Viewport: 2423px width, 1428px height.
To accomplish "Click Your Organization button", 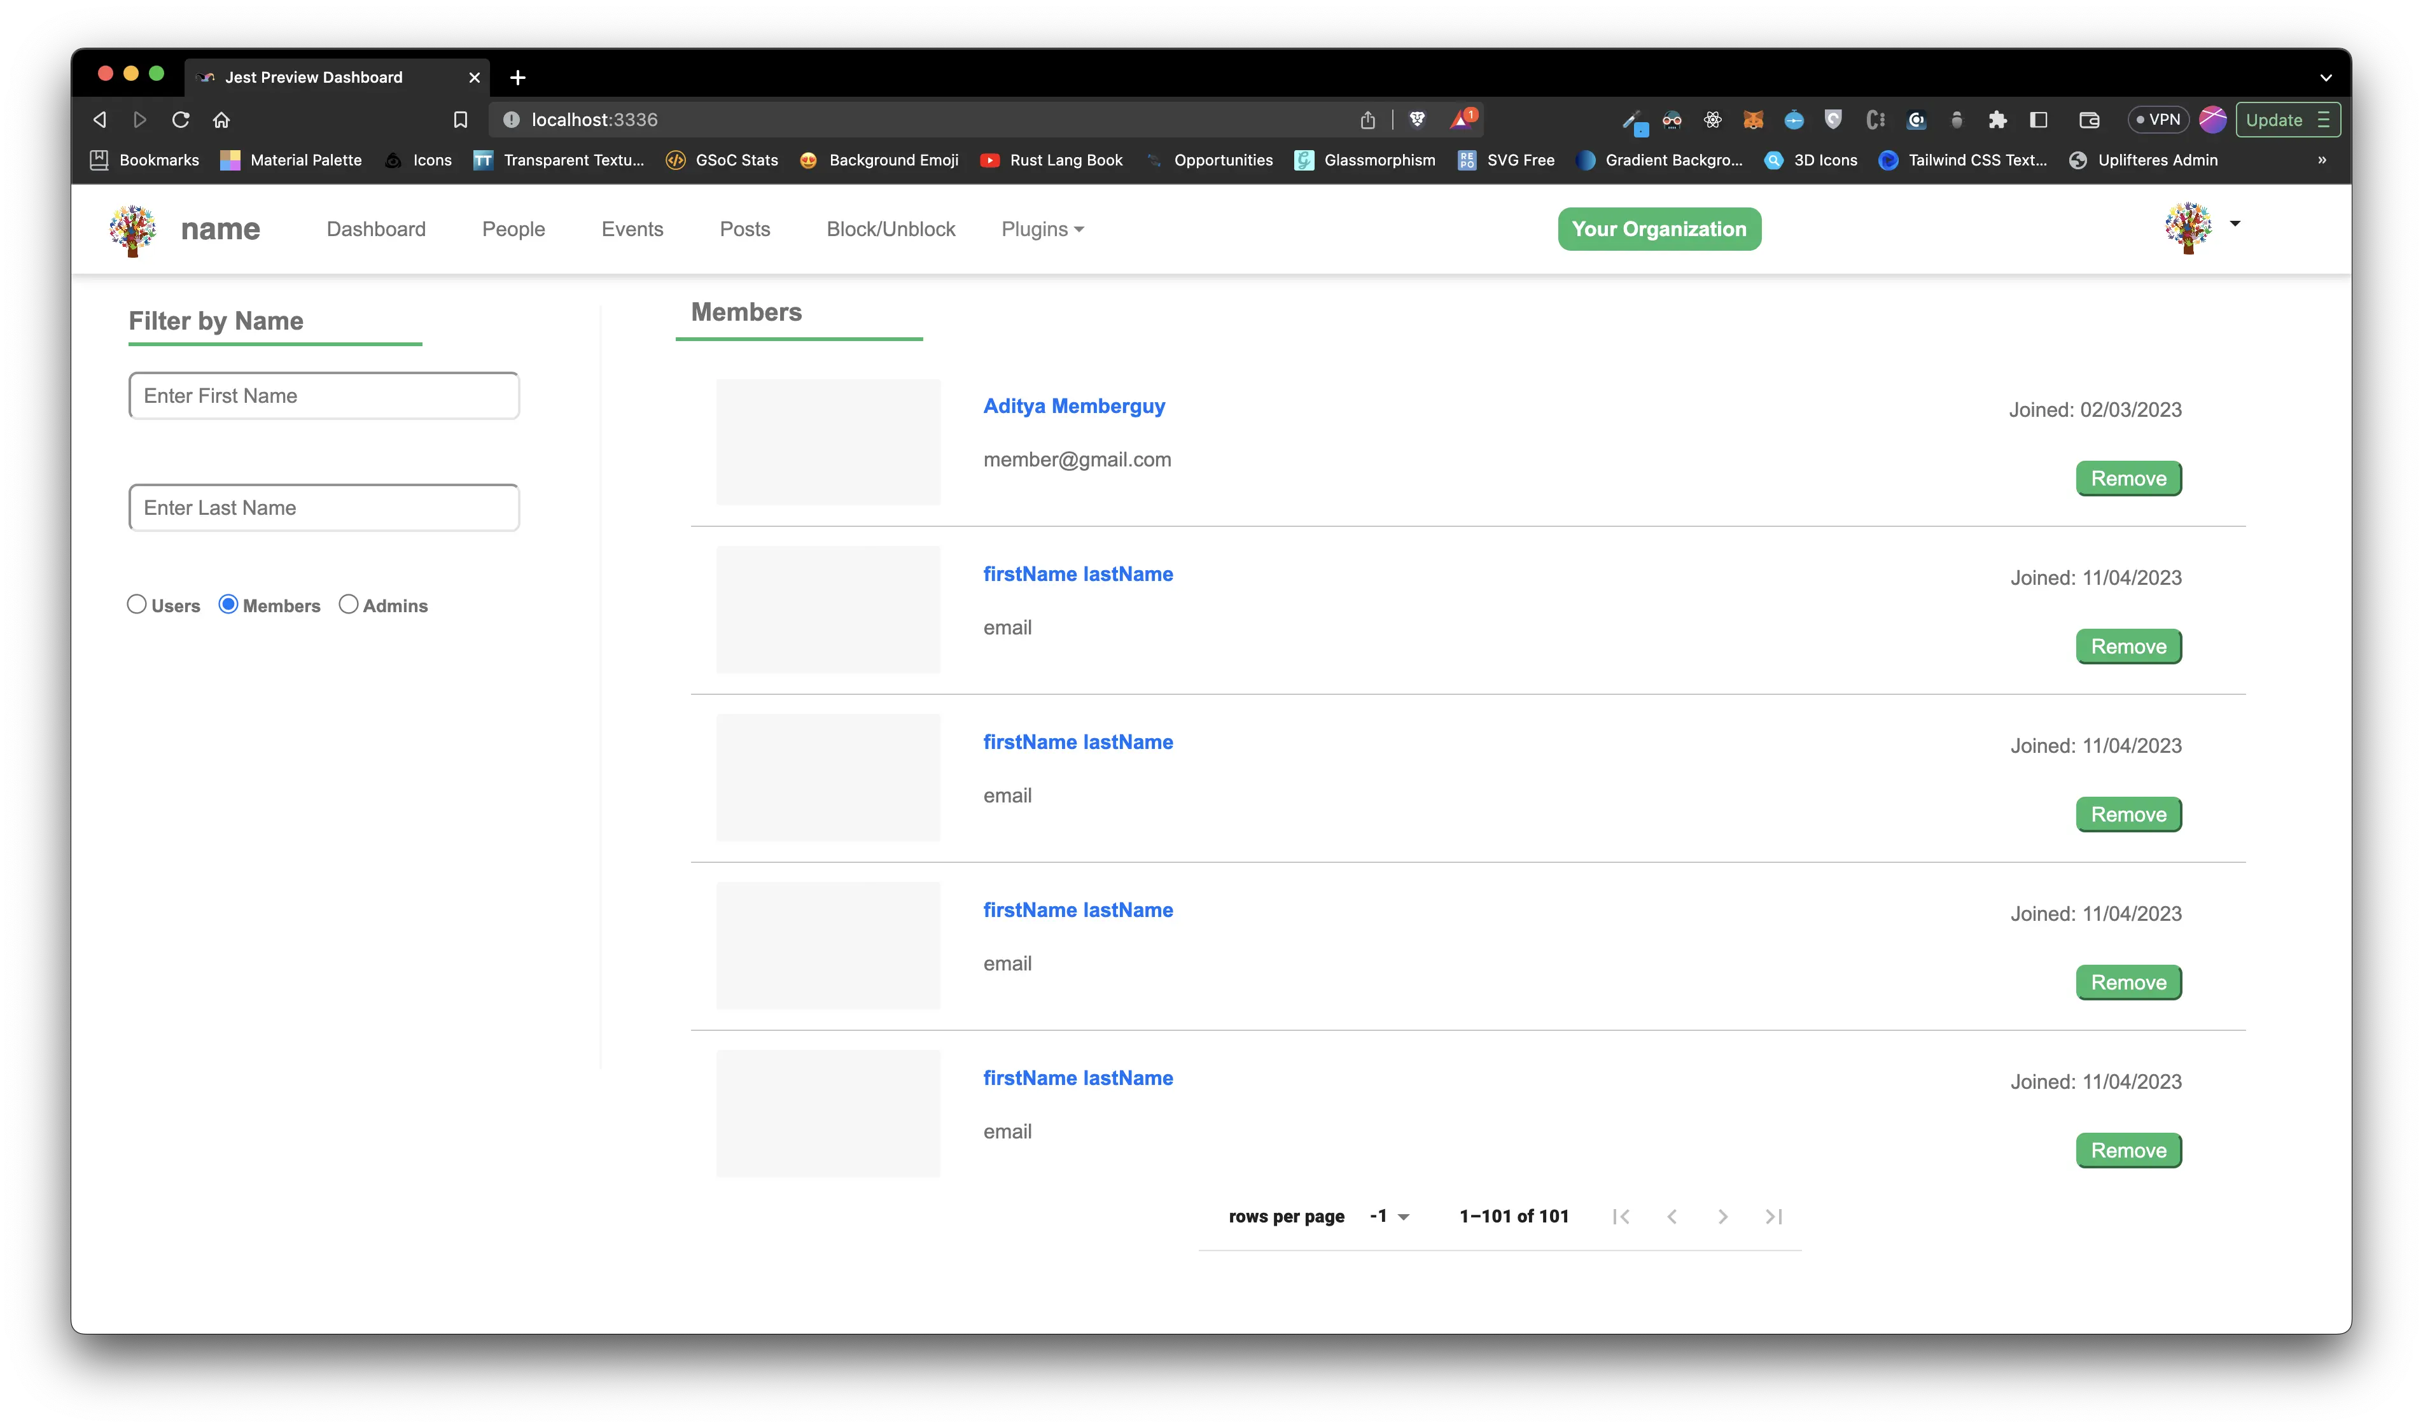I will pos(1657,228).
